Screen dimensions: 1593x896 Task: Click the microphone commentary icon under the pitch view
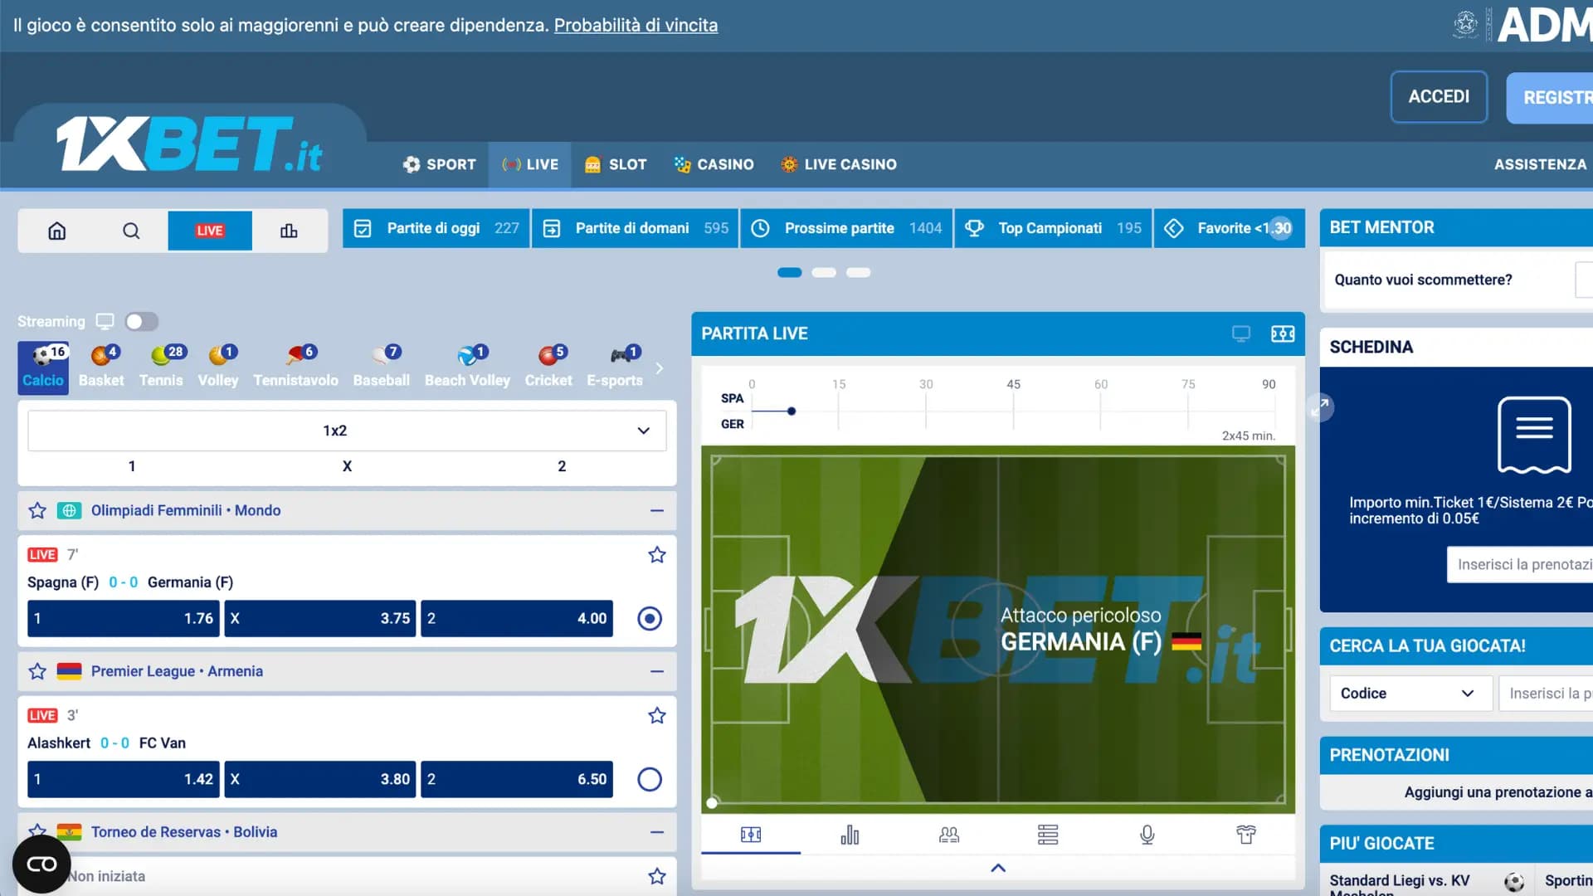tap(1147, 835)
